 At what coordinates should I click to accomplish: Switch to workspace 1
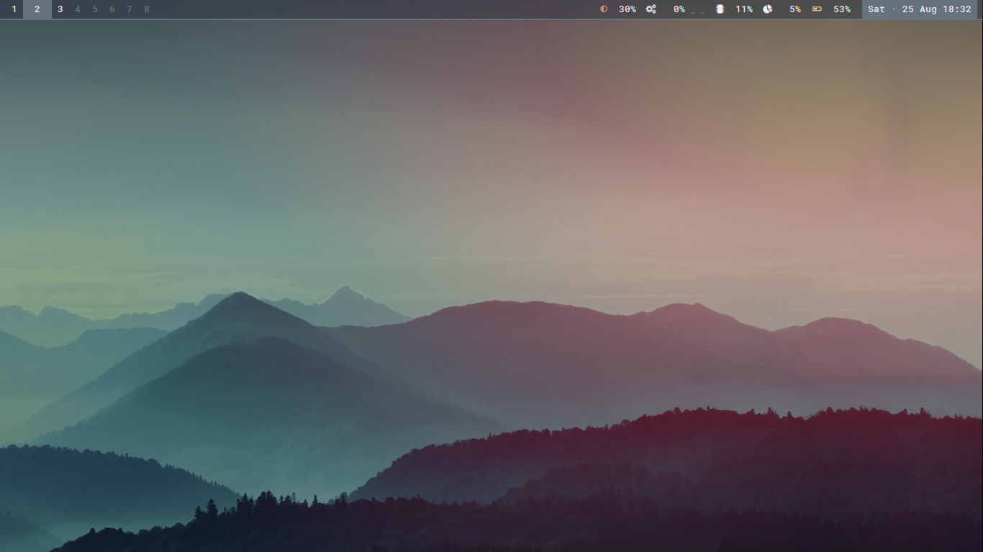point(14,9)
